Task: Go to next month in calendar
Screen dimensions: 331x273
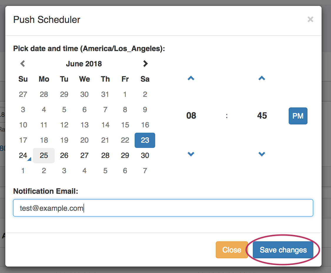Action: point(145,63)
